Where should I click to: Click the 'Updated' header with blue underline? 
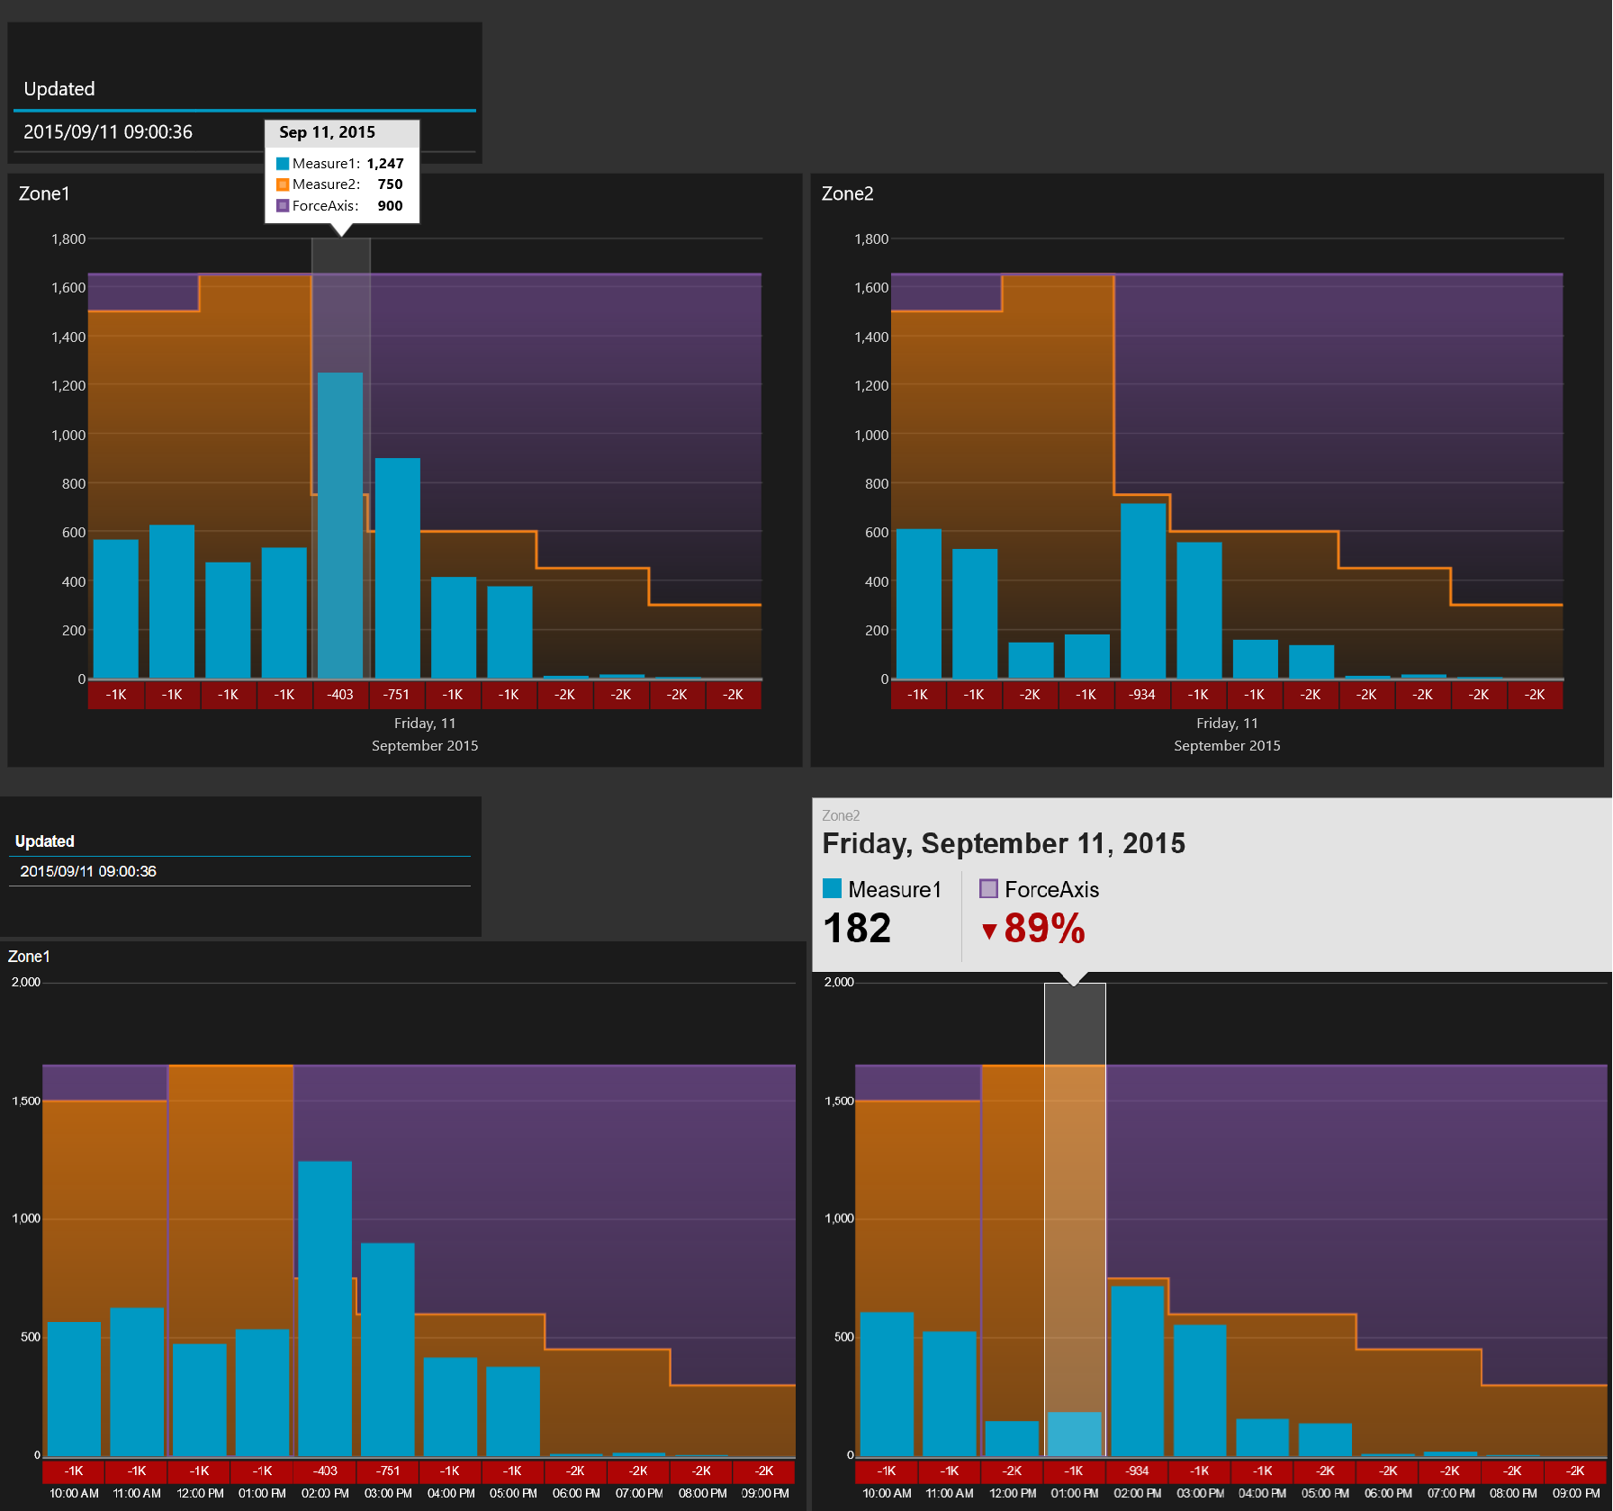point(59,89)
